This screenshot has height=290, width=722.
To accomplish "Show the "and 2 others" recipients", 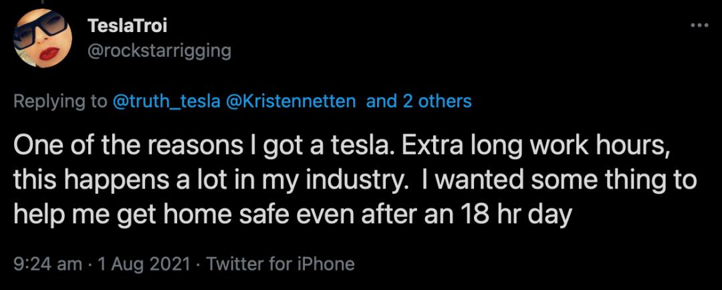I will 418,102.
